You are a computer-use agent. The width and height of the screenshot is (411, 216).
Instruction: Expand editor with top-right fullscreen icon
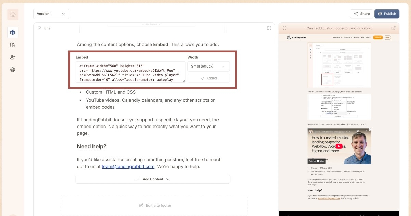[x=269, y=28]
